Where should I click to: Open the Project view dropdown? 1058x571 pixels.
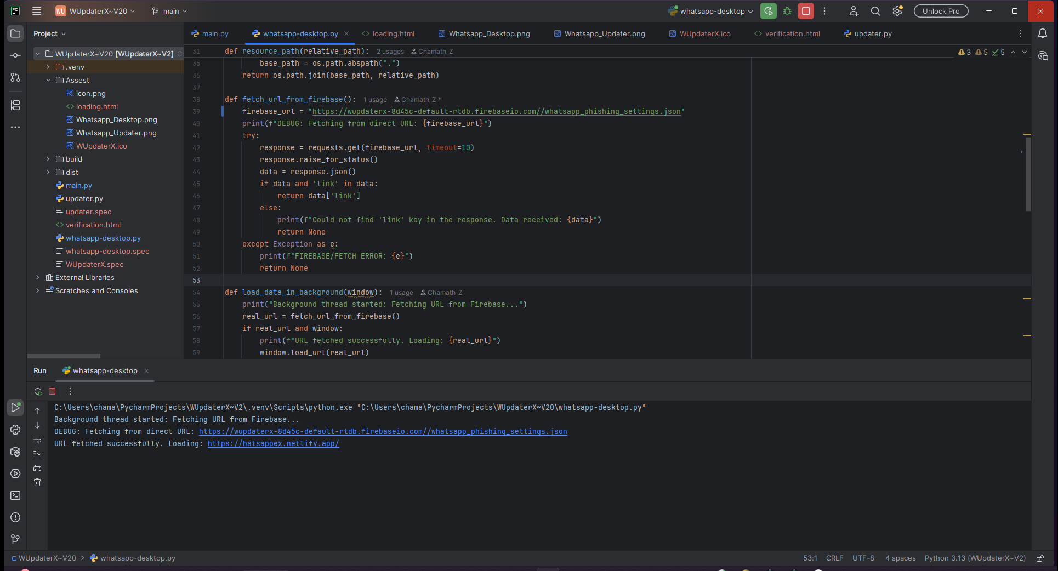pyautogui.click(x=49, y=33)
